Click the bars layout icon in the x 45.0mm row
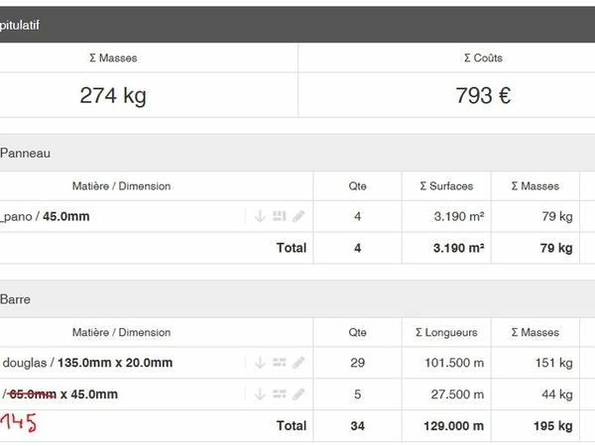The image size is (595, 446). [279, 394]
